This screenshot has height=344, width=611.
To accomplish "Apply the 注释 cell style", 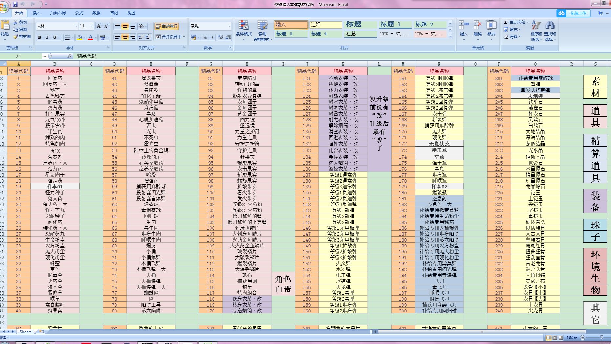I will (x=325, y=25).
